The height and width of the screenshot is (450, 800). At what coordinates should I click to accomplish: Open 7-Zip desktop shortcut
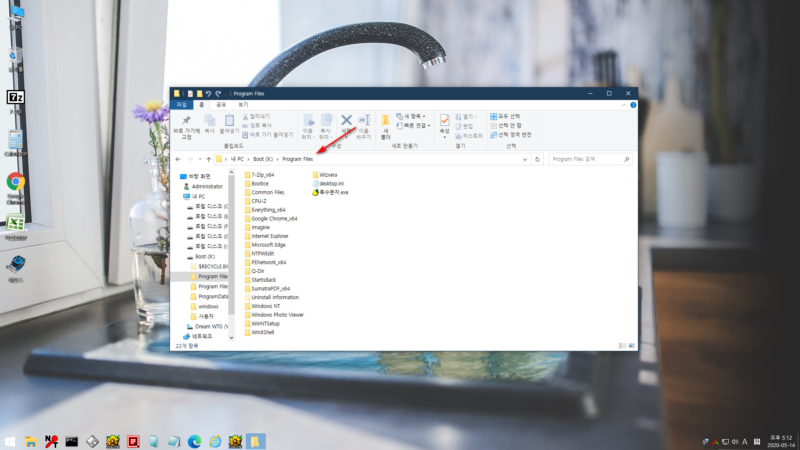[x=15, y=102]
